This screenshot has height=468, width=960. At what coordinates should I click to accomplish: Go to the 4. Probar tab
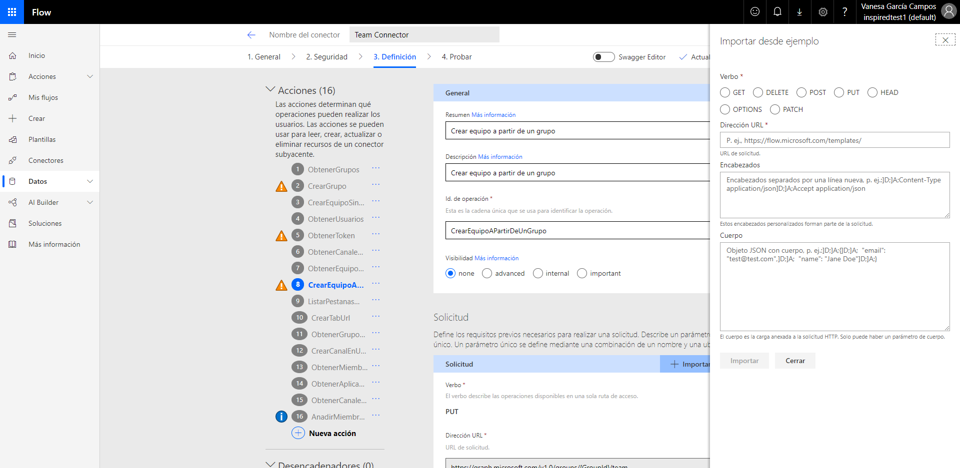(x=456, y=57)
